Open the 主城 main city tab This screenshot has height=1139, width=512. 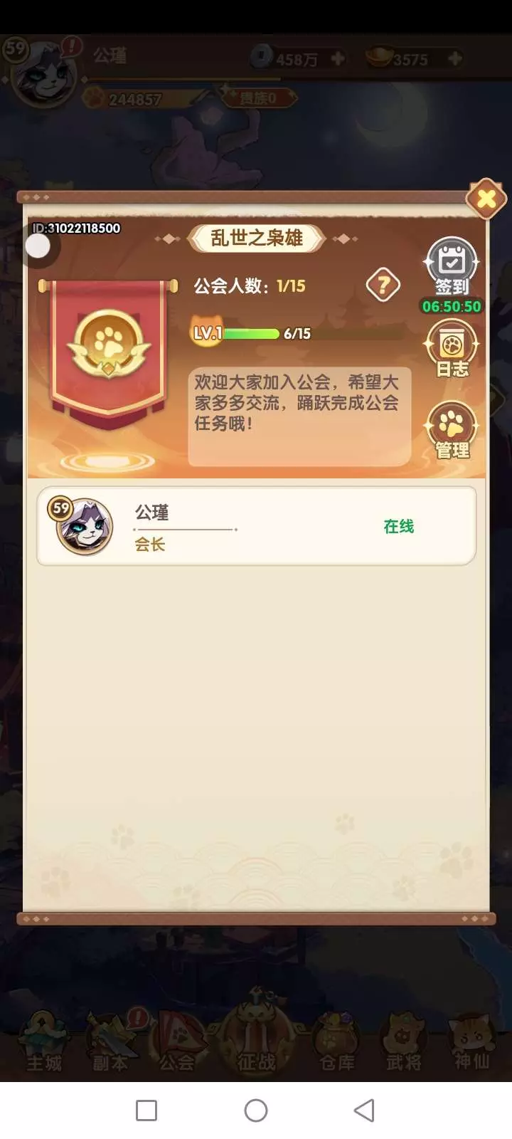point(44,1043)
